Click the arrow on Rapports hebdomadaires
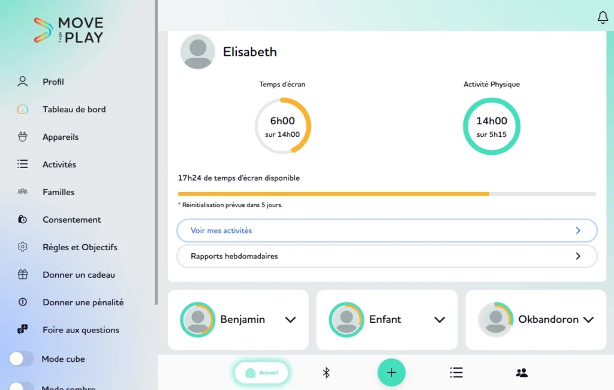Screen dimensions: 614x390 pos(578,256)
